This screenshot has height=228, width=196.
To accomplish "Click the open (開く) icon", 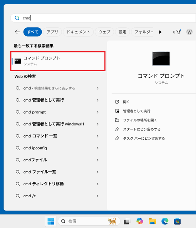I will pos(117,102).
